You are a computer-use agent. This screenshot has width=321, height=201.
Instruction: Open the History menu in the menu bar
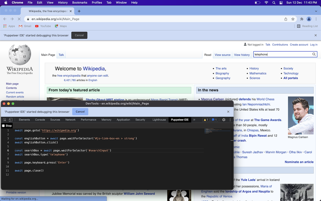pyautogui.click(x=63, y=3)
